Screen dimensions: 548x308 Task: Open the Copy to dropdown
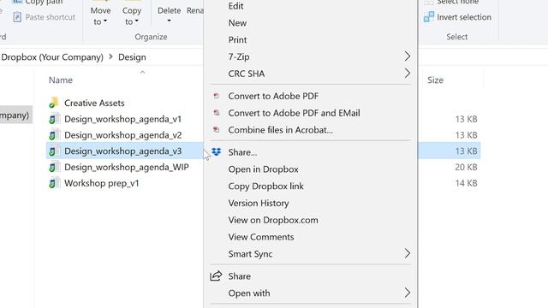(132, 16)
